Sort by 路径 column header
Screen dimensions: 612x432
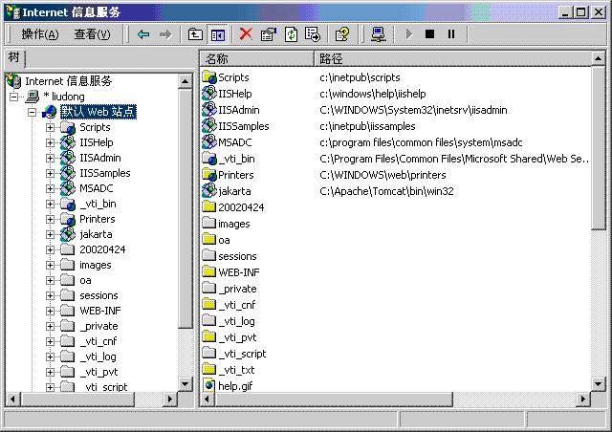(452, 59)
